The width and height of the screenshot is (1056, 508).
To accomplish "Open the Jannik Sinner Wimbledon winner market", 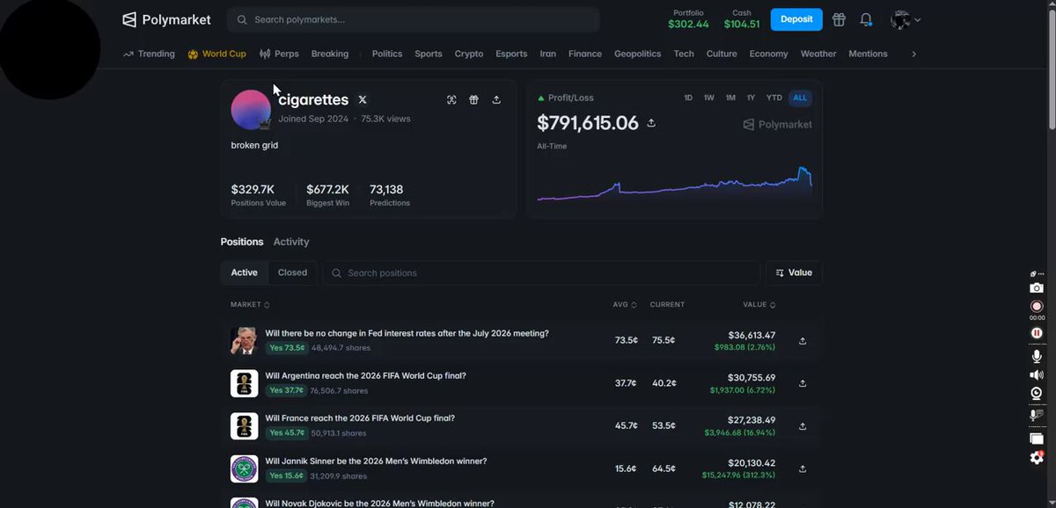I will pos(376,461).
